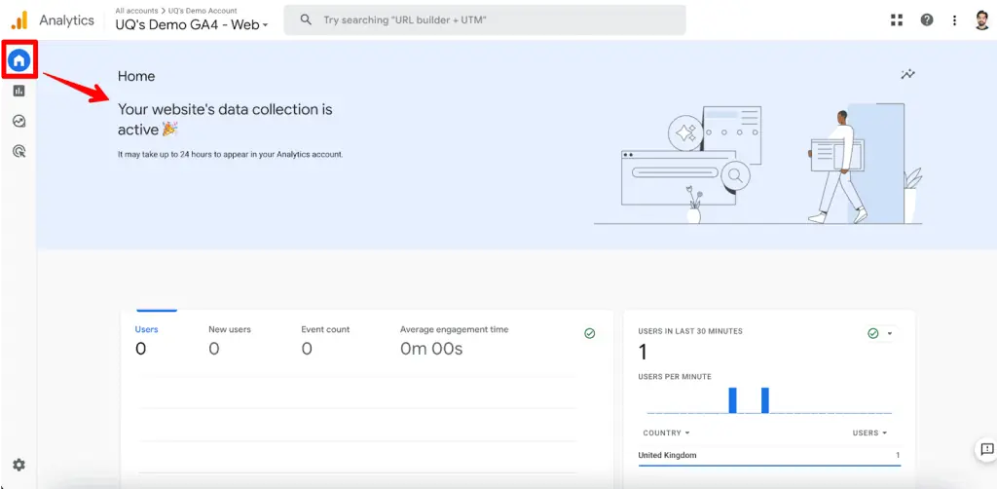Click the green check data quality icon on Users card
The width and height of the screenshot is (997, 489).
[589, 333]
